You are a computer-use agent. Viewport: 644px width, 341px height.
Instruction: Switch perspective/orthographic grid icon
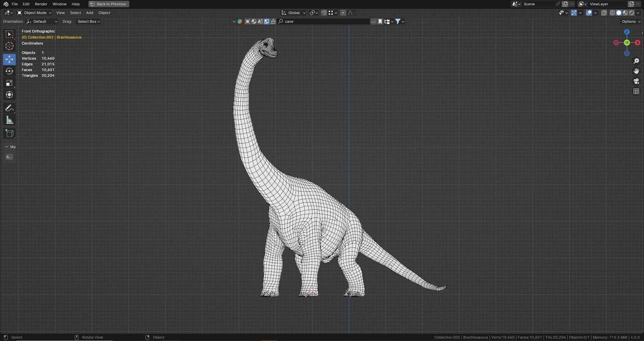coord(636,91)
